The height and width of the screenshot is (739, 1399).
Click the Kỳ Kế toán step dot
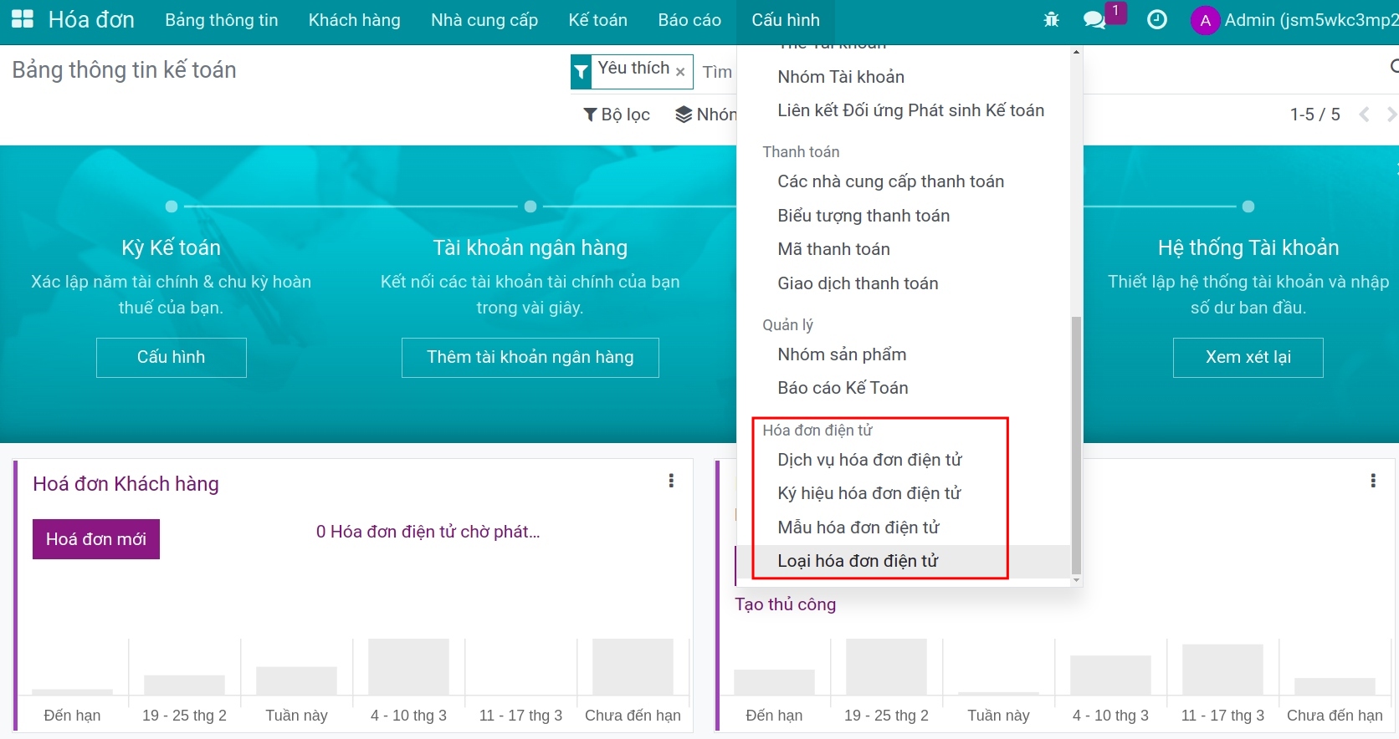(172, 206)
